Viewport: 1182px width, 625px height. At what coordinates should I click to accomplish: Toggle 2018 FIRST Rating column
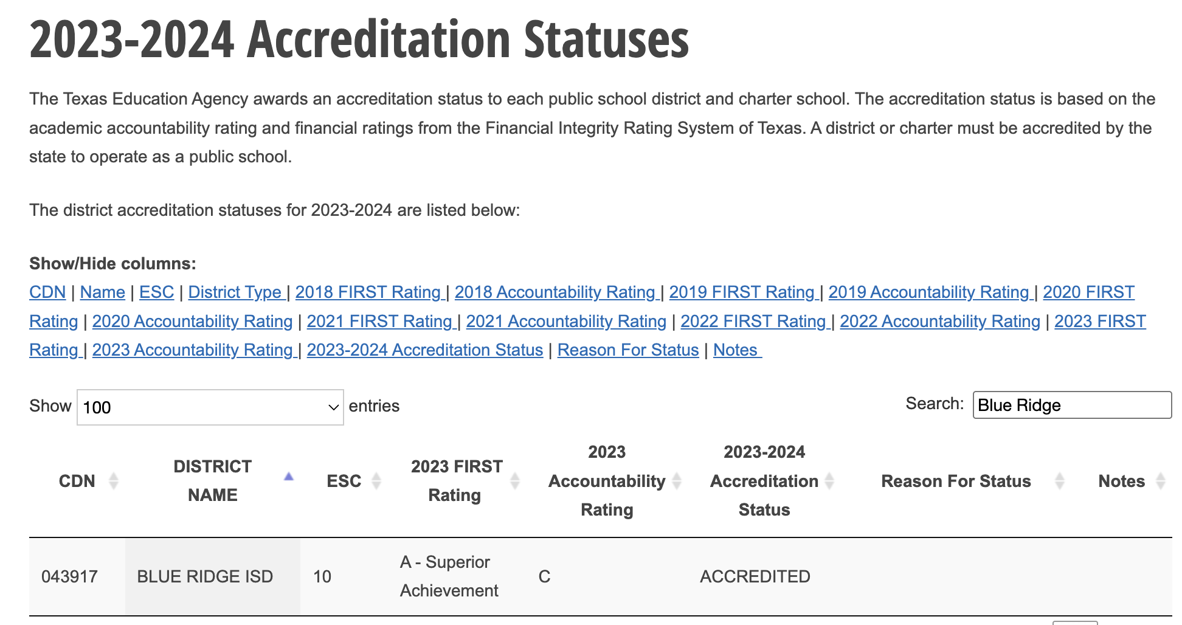[x=368, y=292]
